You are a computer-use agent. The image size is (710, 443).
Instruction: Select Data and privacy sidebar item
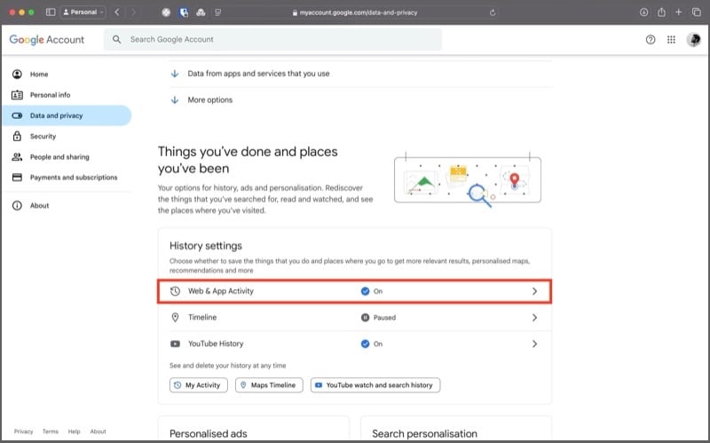[x=67, y=115]
